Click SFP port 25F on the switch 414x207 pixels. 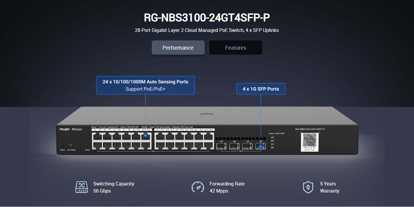221,146
